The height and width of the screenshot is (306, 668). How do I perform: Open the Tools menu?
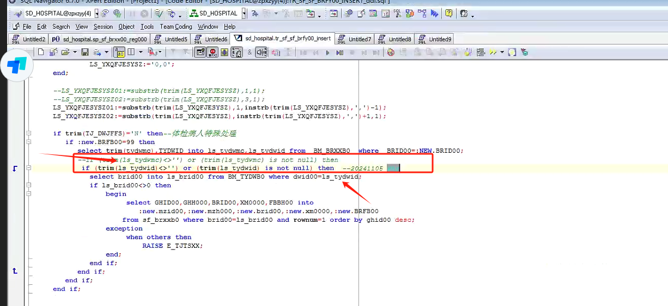147,26
